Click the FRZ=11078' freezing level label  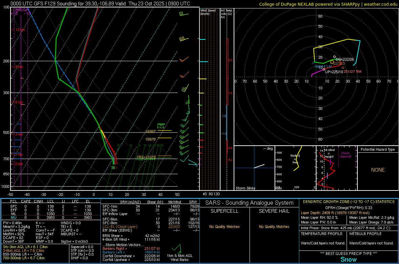point(146,157)
